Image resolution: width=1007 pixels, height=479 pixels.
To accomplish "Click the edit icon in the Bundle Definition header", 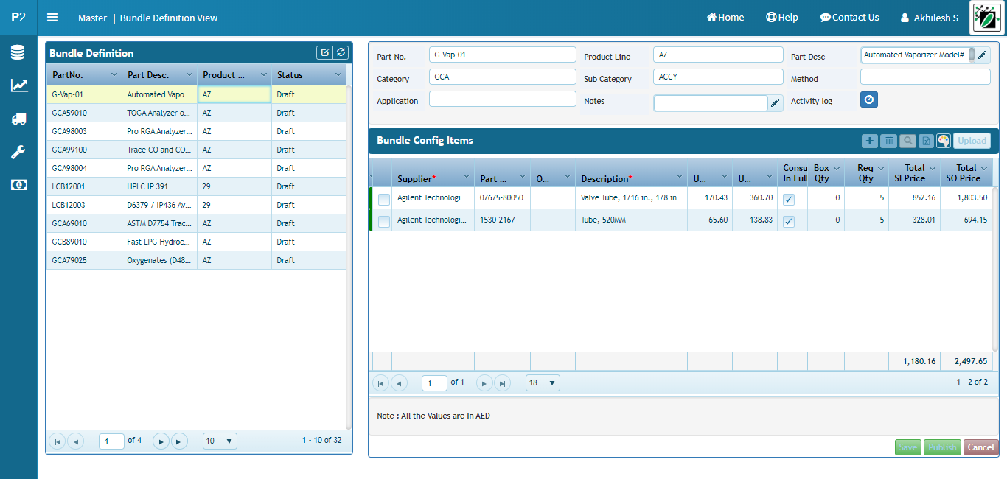I will (x=324, y=52).
